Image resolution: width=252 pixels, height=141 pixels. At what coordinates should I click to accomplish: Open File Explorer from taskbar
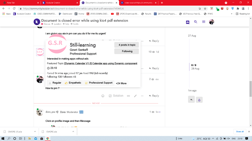[30, 138]
